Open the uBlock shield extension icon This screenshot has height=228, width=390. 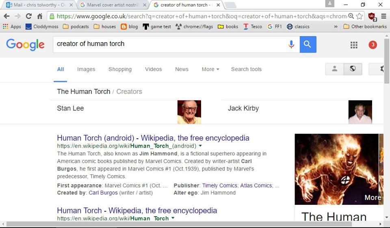point(372,16)
